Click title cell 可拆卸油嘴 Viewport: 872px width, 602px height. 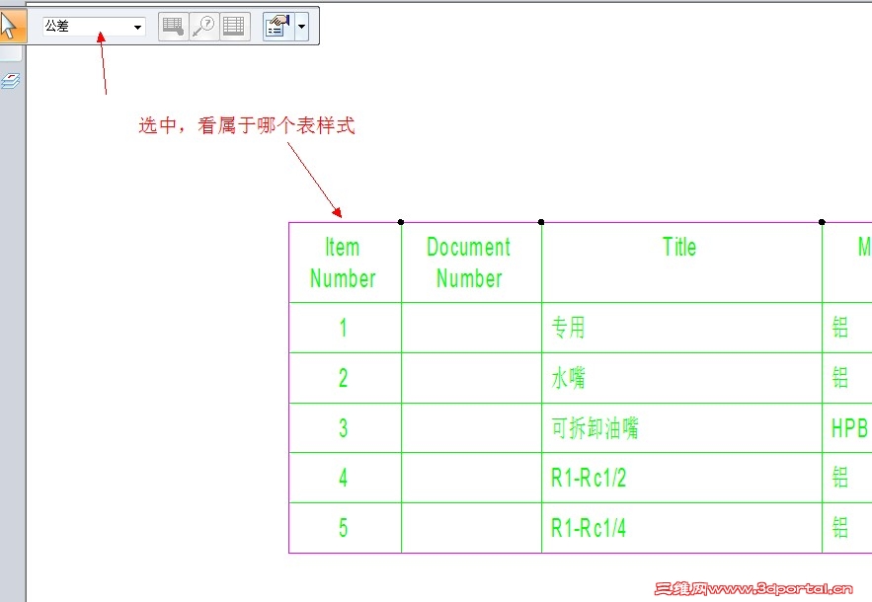pyautogui.click(x=681, y=428)
